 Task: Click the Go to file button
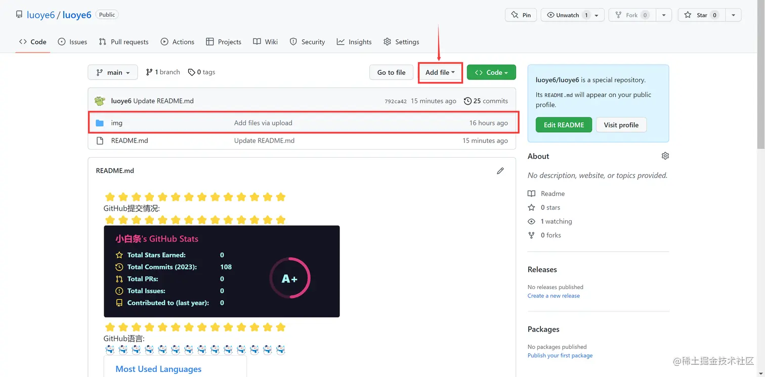click(x=391, y=72)
